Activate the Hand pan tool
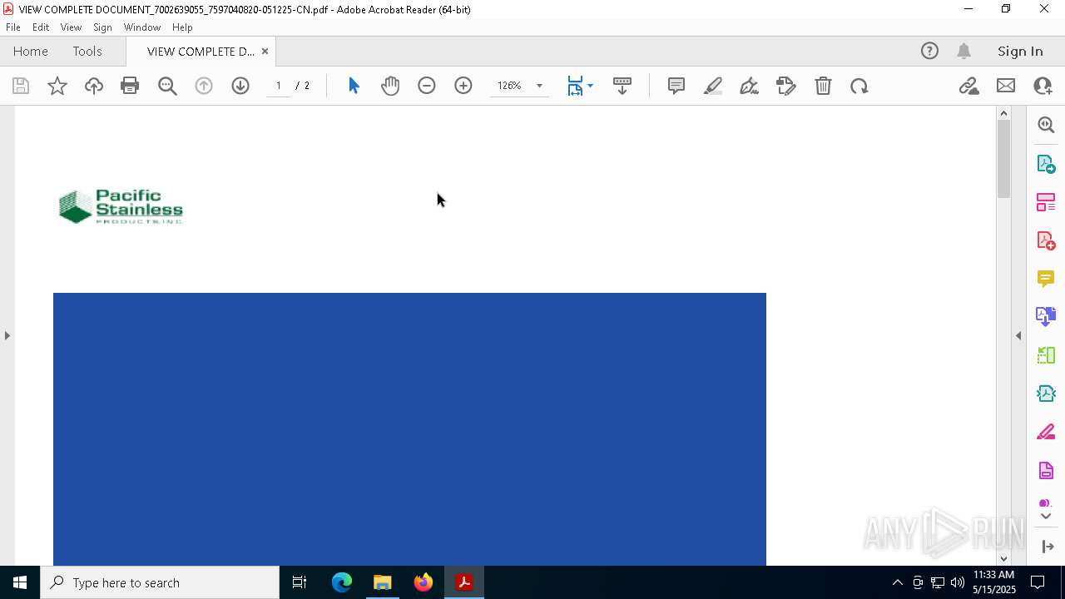 pyautogui.click(x=390, y=86)
